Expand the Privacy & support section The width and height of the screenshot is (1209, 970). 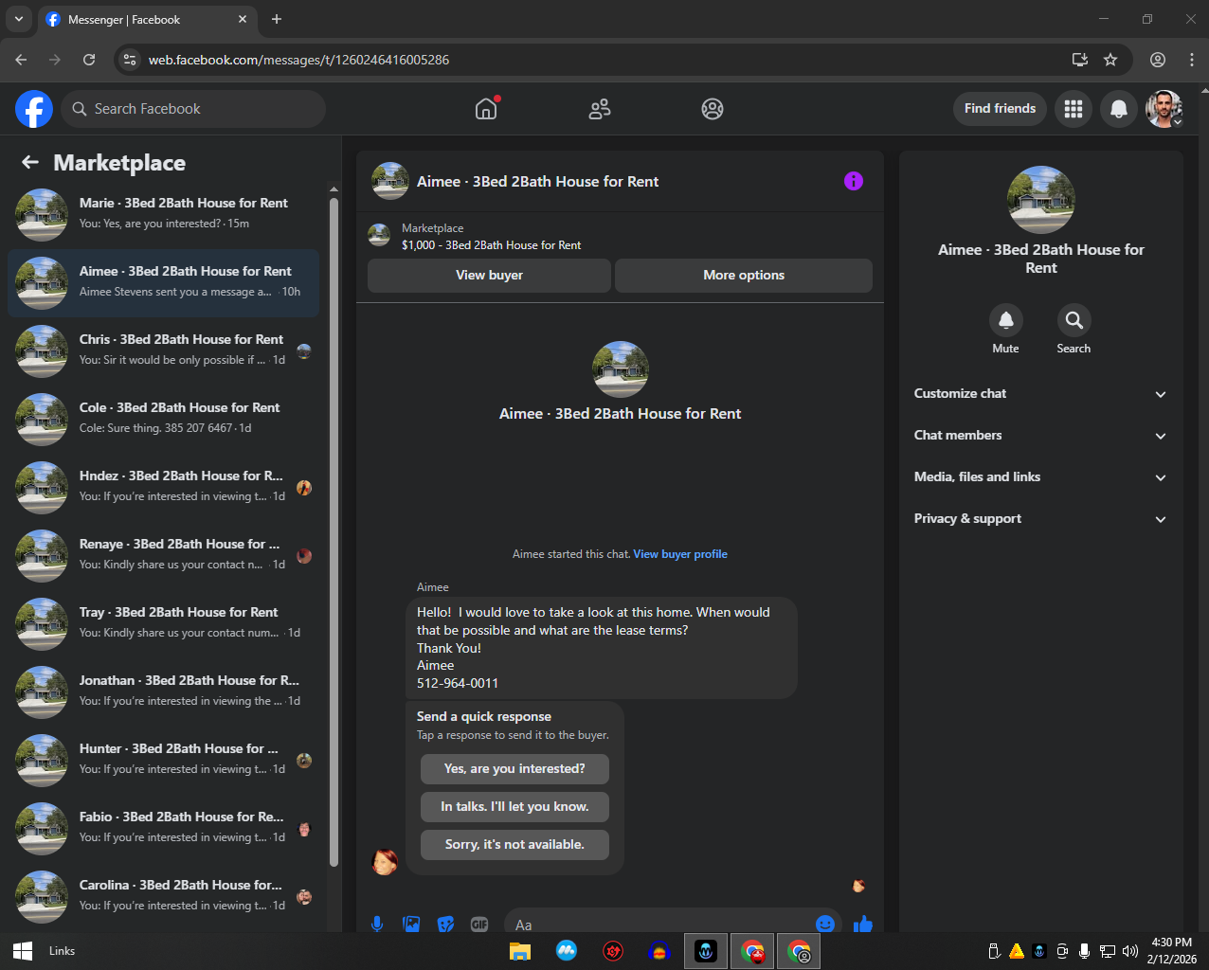[1040, 519]
